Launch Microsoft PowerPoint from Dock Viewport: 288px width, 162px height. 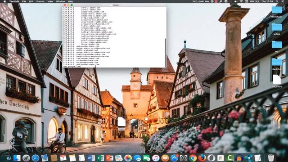point(109,158)
